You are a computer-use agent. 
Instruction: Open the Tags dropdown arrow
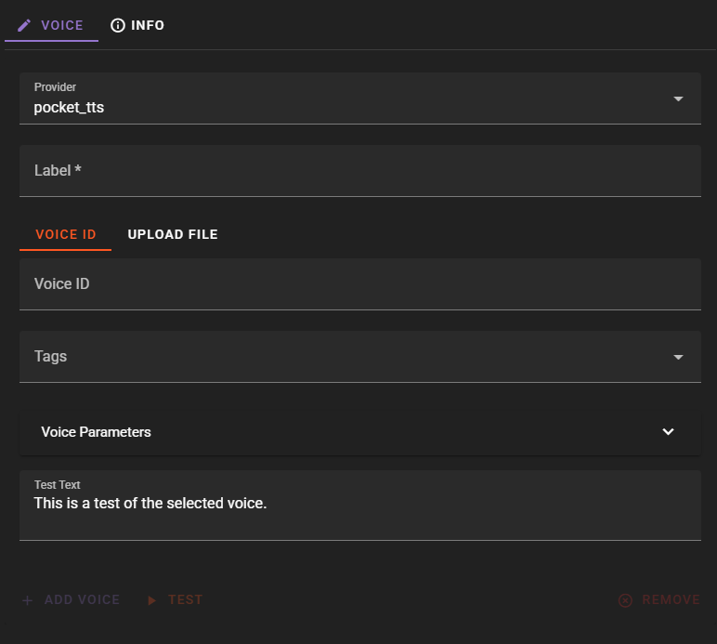pos(678,357)
